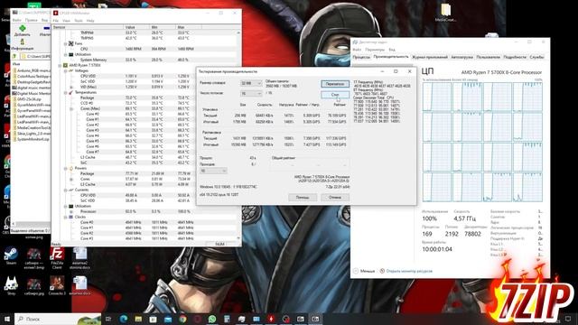The image size is (578, 325).
Task: Open Mail app from the taskbar
Action: [168, 319]
